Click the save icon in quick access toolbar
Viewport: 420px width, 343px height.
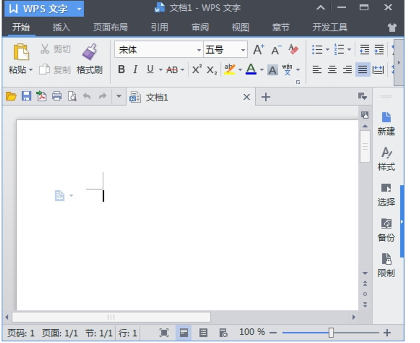pos(26,96)
